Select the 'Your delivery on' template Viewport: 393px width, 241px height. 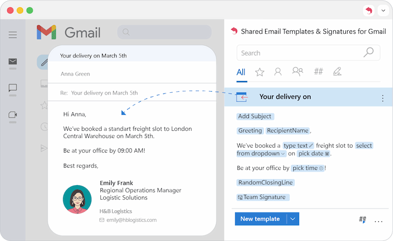pos(308,97)
